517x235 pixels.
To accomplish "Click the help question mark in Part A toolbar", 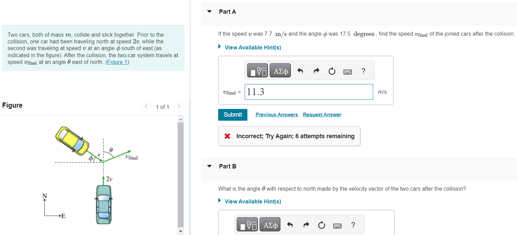I will (x=363, y=71).
